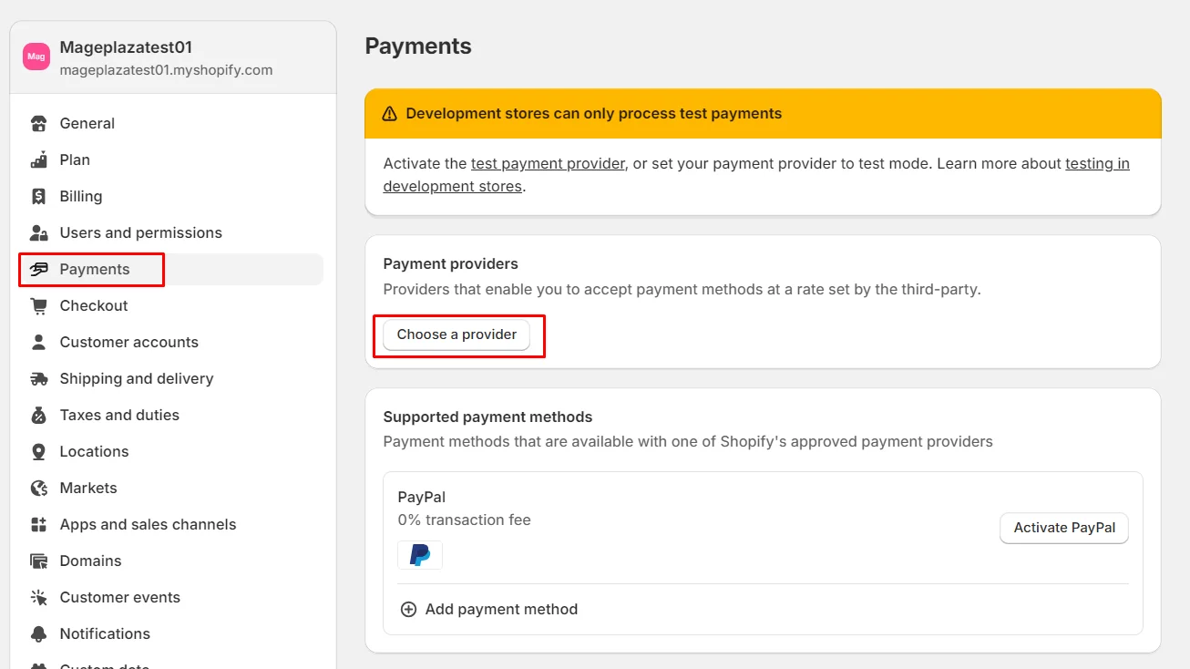
Task: Select Customer accounts in the sidebar
Action: tap(128, 342)
